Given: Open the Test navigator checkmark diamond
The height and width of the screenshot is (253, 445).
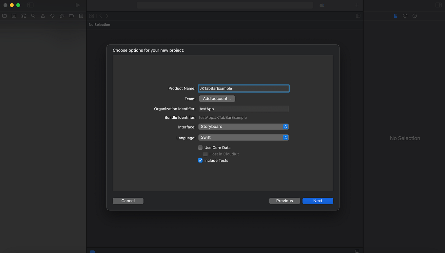Looking at the screenshot, I should point(52,15).
